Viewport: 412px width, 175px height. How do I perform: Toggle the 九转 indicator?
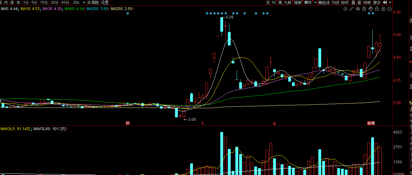[x=288, y=3]
